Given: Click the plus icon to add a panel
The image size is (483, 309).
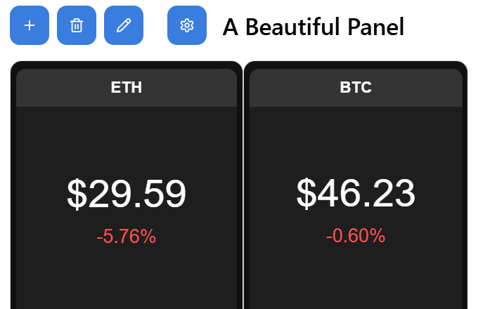Looking at the screenshot, I should pyautogui.click(x=30, y=25).
